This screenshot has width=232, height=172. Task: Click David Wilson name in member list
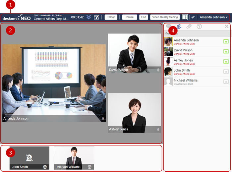coord(183,50)
